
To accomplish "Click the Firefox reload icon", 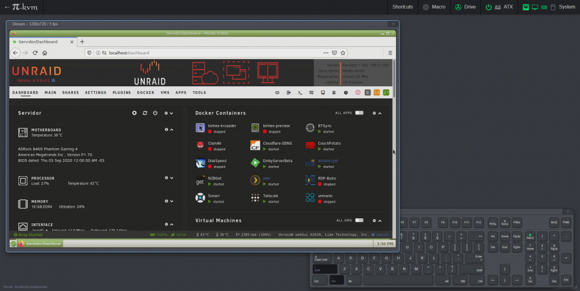I will [x=35, y=53].
